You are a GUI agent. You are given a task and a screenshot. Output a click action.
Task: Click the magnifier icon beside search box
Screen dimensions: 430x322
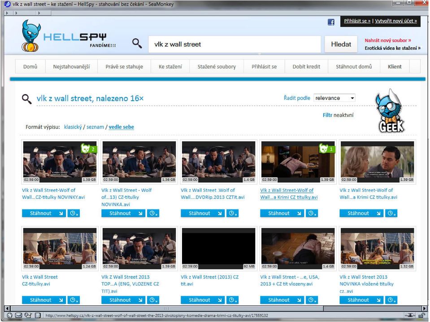tap(137, 44)
